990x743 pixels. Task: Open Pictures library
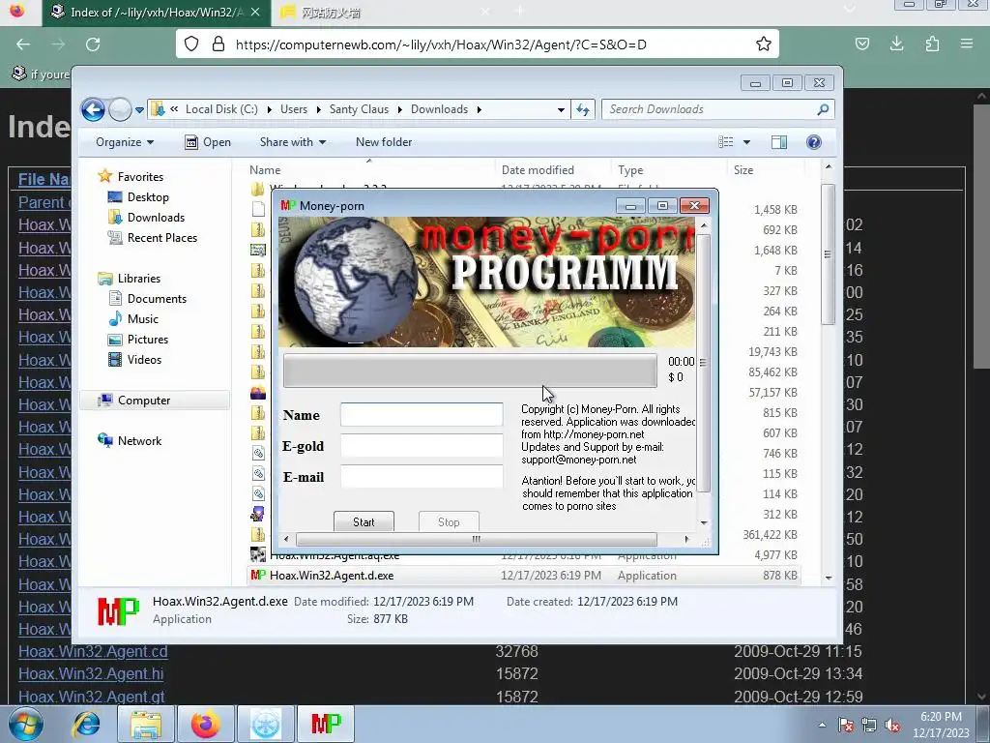click(x=139, y=340)
